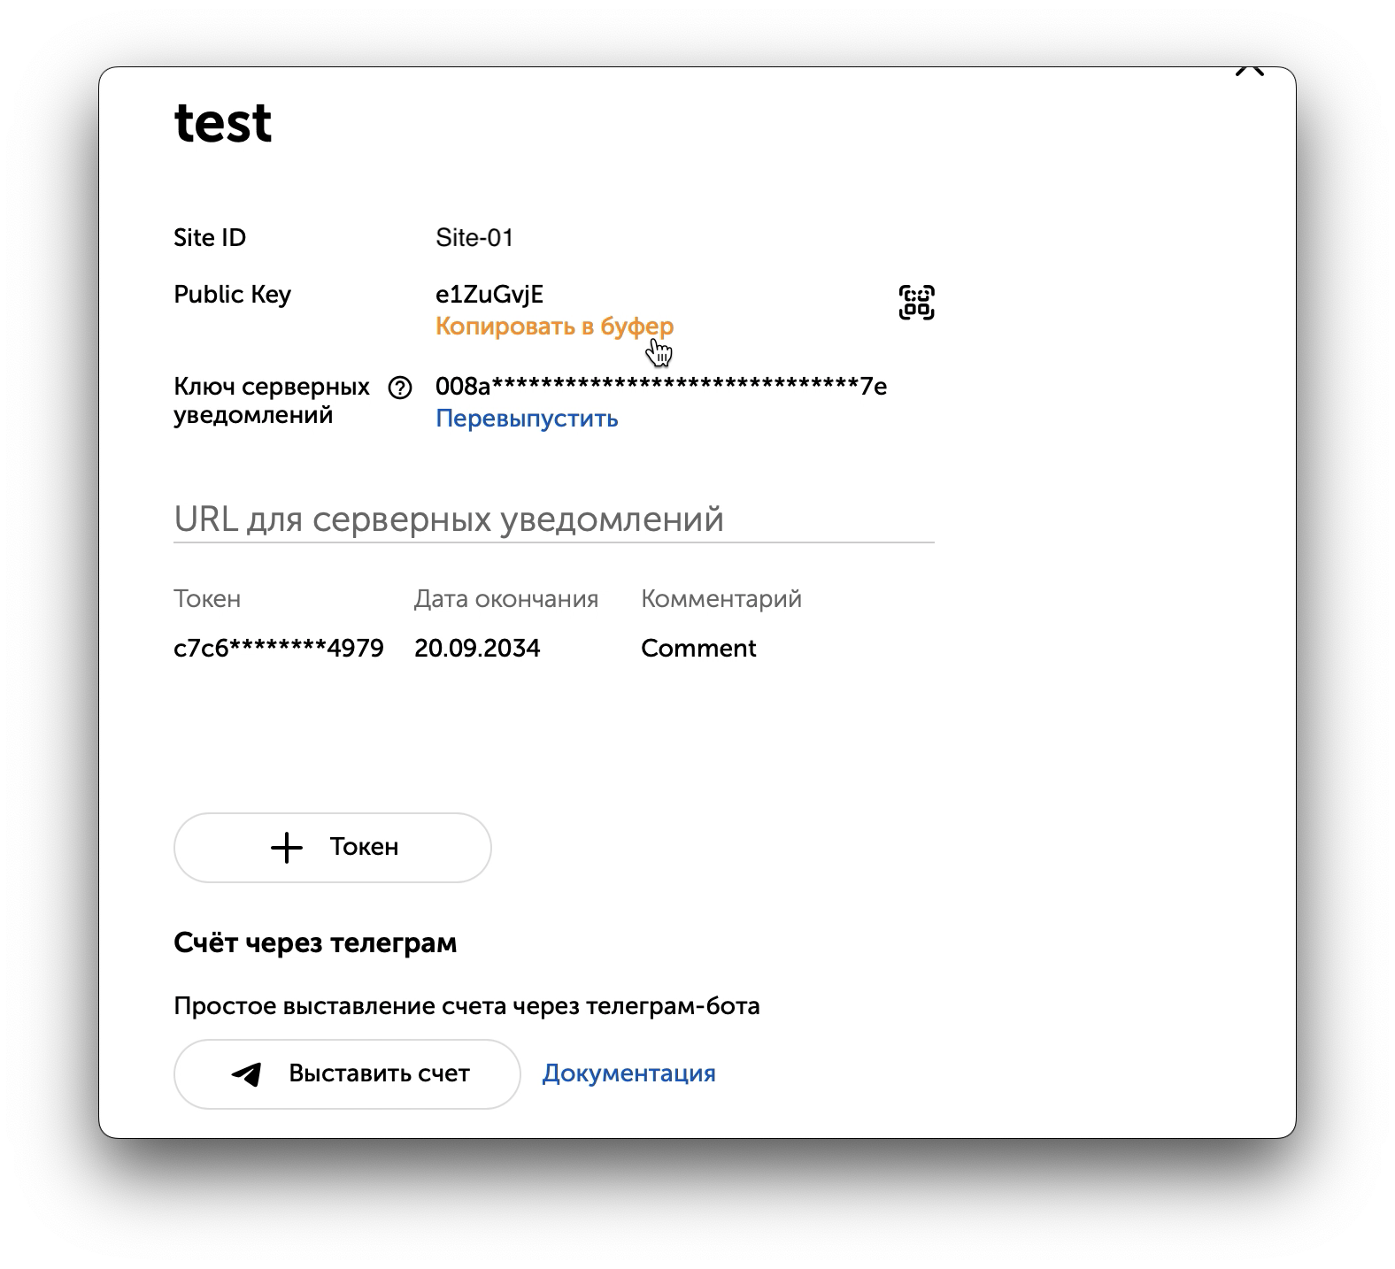Select the Comment entry in the token table

coord(699,648)
